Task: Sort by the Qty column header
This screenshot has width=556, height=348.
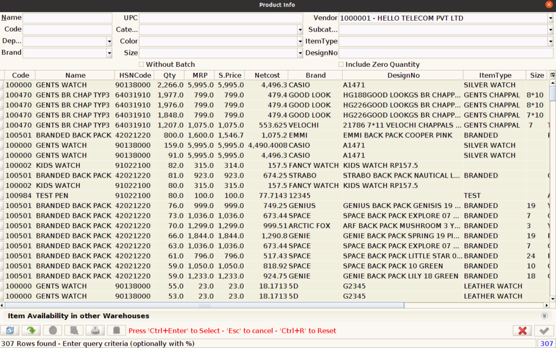Action: pos(169,75)
